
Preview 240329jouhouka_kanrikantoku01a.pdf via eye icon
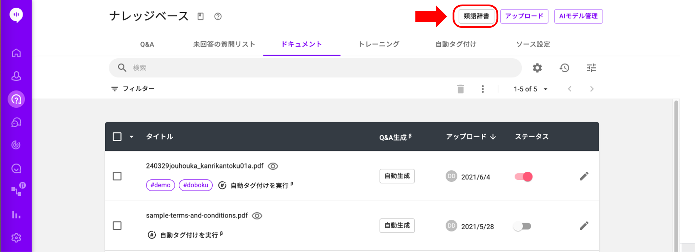point(273,166)
